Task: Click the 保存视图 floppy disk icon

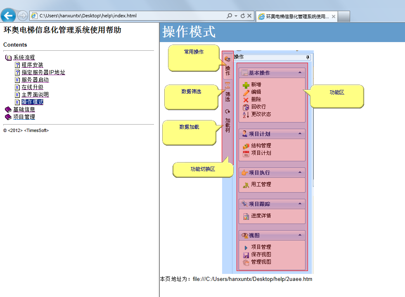Action: click(x=246, y=255)
